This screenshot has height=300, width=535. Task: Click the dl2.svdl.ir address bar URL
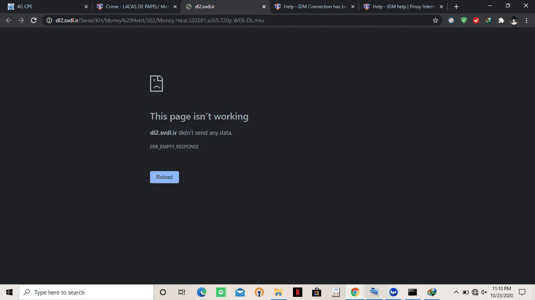point(160,20)
